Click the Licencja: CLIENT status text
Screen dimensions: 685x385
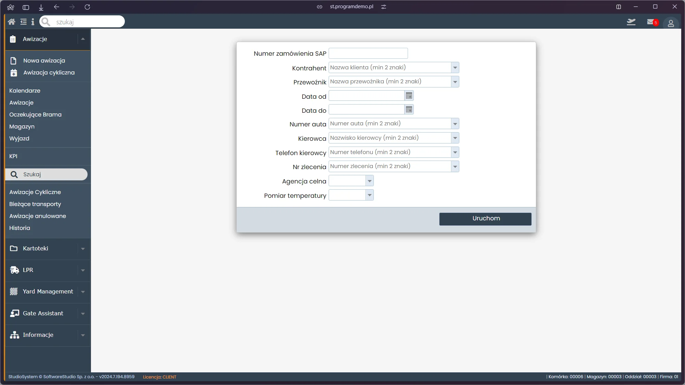[160, 377]
